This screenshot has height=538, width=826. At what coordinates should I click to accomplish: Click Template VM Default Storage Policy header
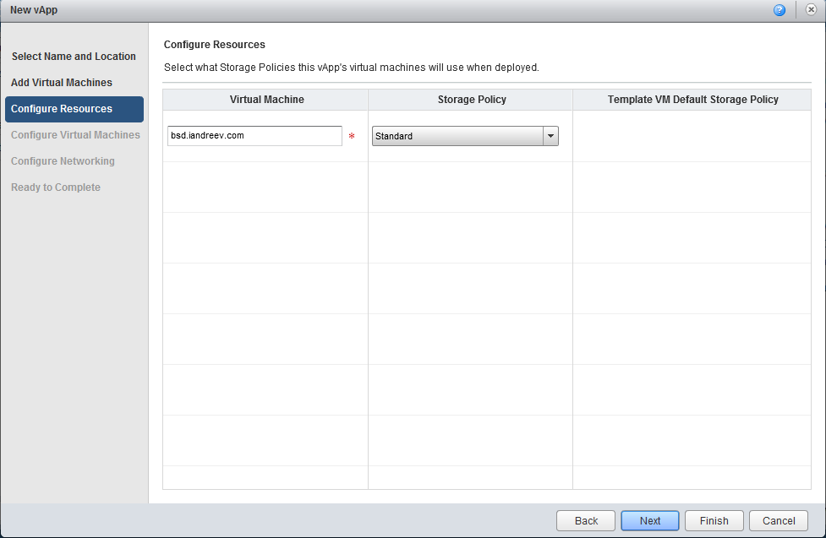pyautogui.click(x=692, y=100)
